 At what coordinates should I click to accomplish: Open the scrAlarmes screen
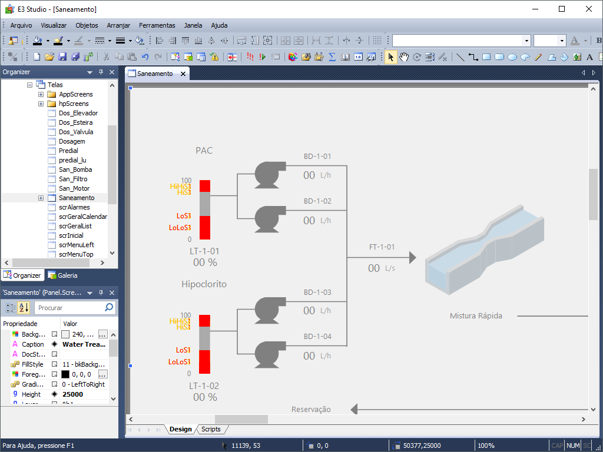click(75, 207)
